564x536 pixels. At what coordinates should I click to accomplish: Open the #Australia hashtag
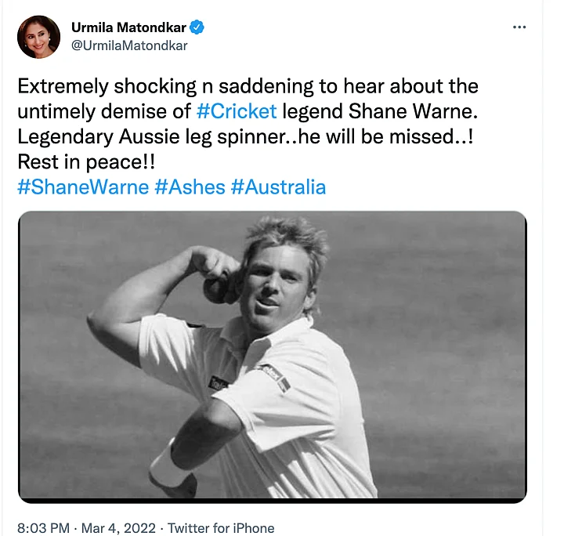pyautogui.click(x=278, y=187)
